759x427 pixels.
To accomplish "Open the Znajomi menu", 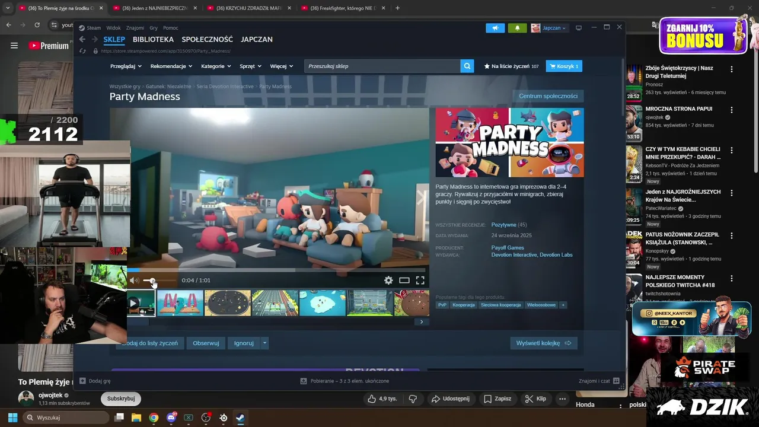I will click(x=135, y=28).
